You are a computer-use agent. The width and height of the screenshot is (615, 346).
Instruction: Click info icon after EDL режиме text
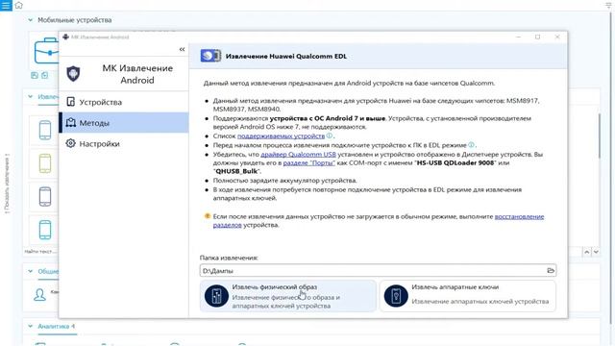[x=471, y=145]
